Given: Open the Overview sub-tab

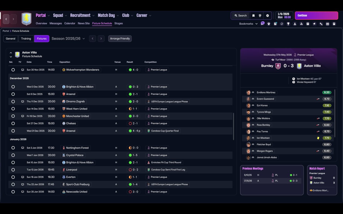Looking at the screenshot, I should point(42,24).
